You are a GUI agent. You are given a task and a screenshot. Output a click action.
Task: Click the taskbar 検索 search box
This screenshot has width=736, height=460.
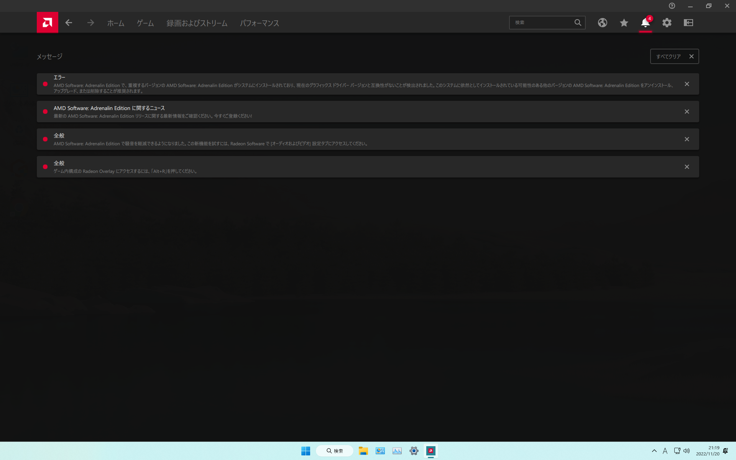tap(335, 451)
